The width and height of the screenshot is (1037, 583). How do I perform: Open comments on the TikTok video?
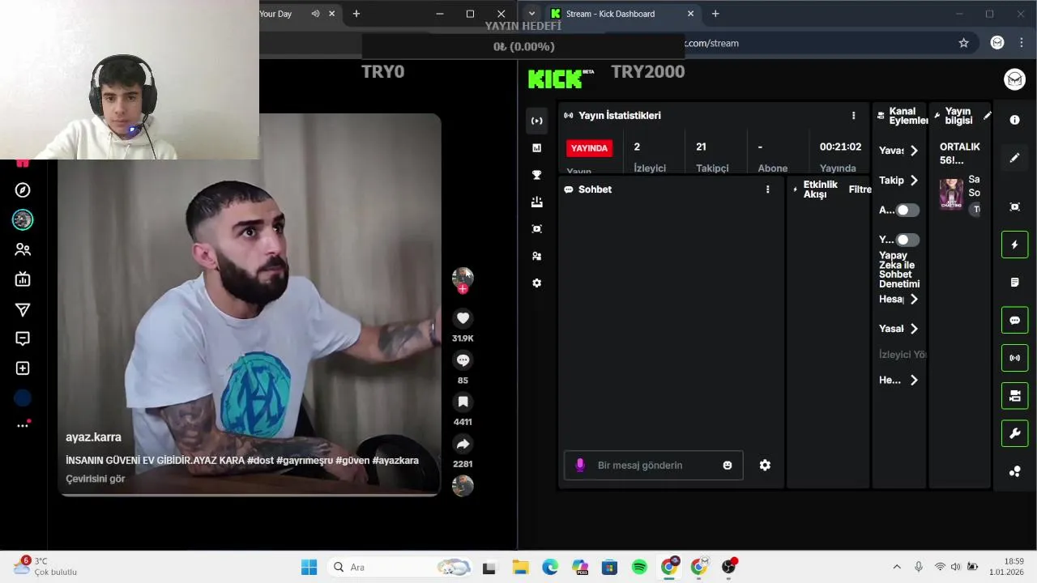click(463, 360)
